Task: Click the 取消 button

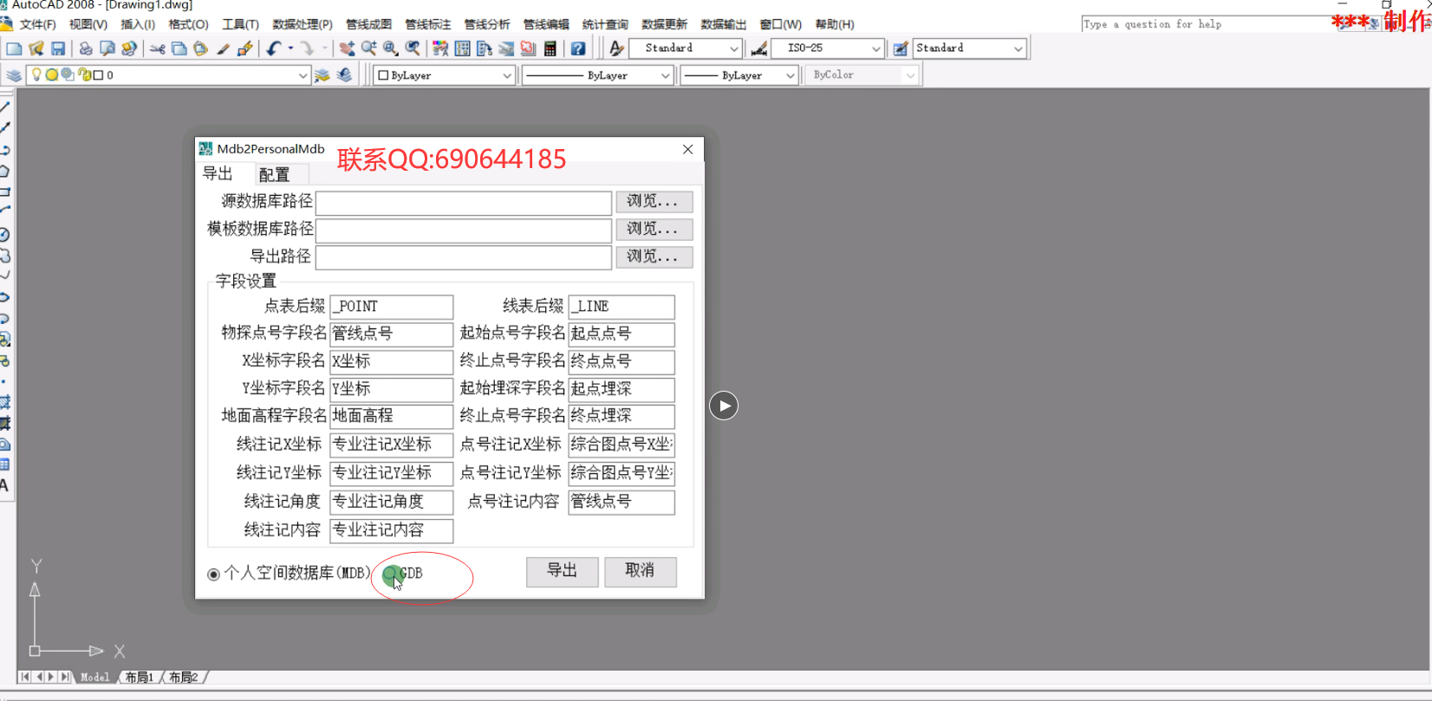Action: click(x=640, y=571)
